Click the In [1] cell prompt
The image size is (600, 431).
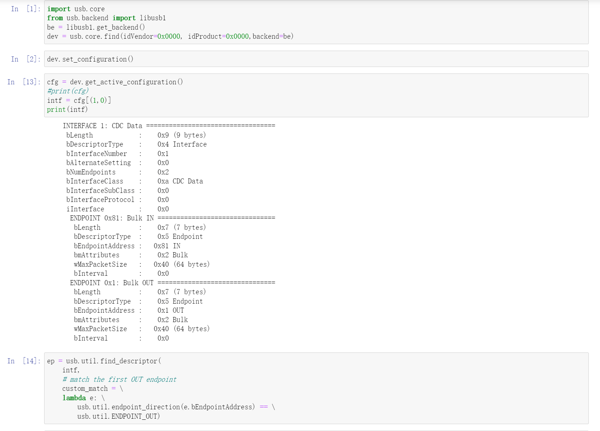click(25, 9)
